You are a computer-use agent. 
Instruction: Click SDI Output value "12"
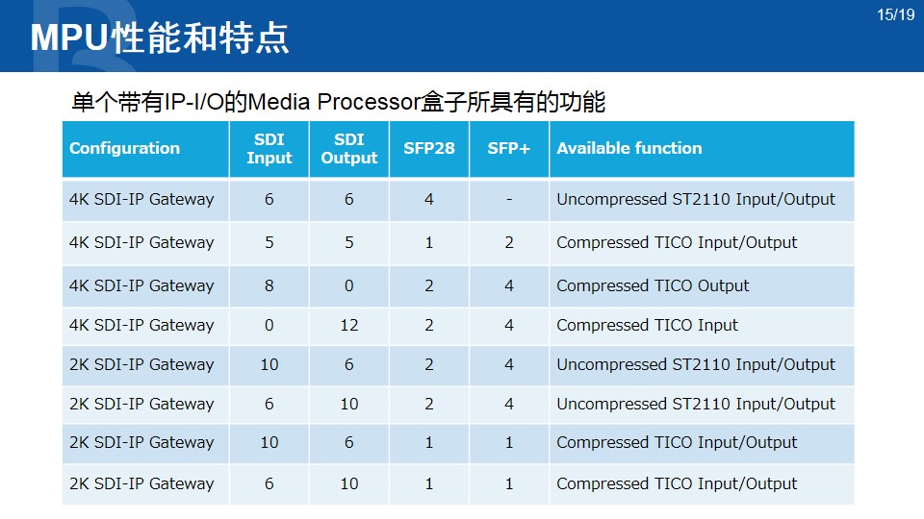pos(348,326)
